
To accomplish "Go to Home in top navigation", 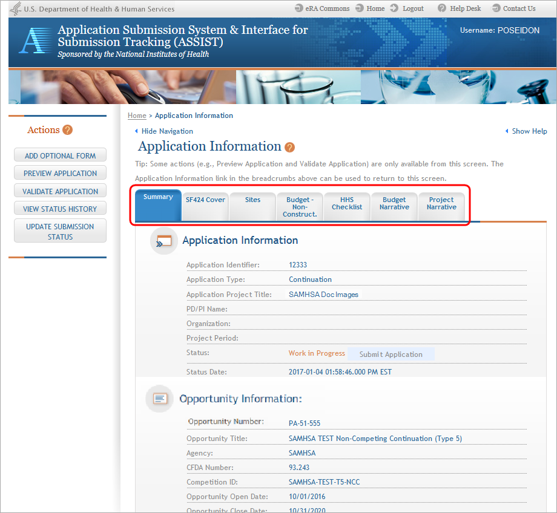I will [x=375, y=8].
